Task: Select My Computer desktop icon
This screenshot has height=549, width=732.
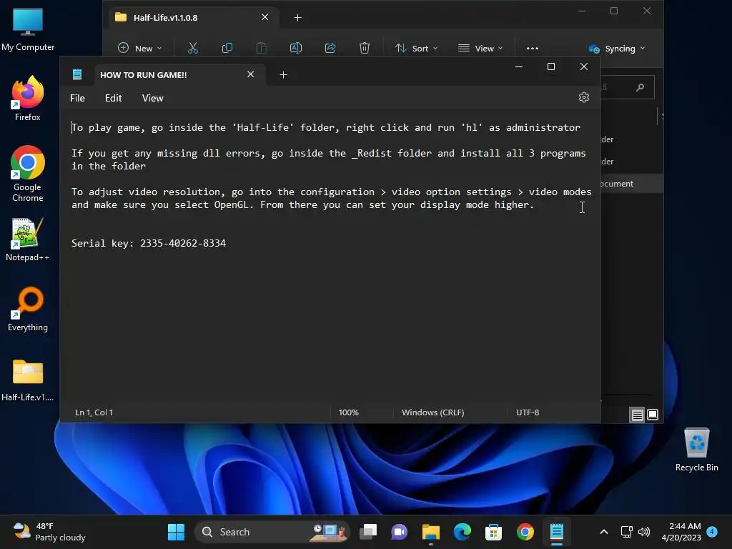Action: (28, 29)
